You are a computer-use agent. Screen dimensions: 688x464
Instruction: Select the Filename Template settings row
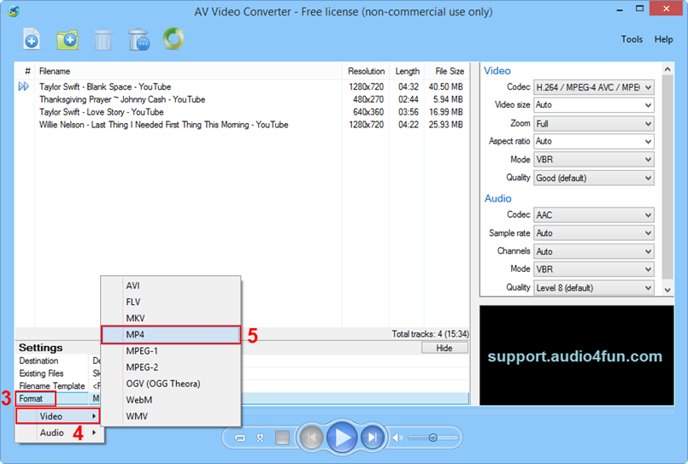(x=242, y=386)
